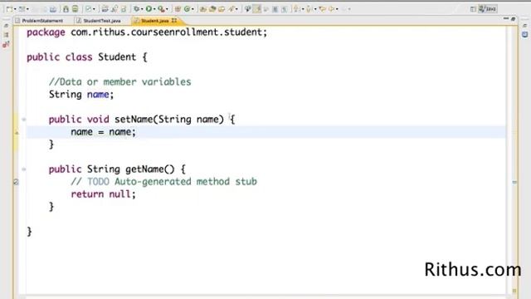The width and height of the screenshot is (531, 299).
Task: Minimize the editor area
Action: [x=506, y=18]
